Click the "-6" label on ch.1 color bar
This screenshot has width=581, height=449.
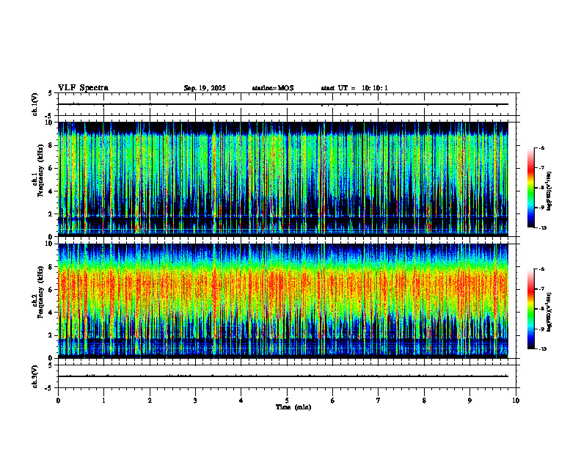541,148
